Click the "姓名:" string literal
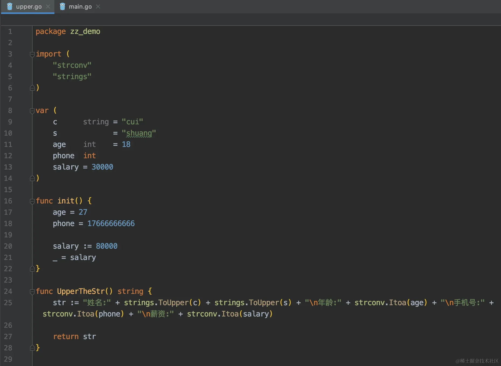Viewport: 501px width, 366px height. click(97, 303)
